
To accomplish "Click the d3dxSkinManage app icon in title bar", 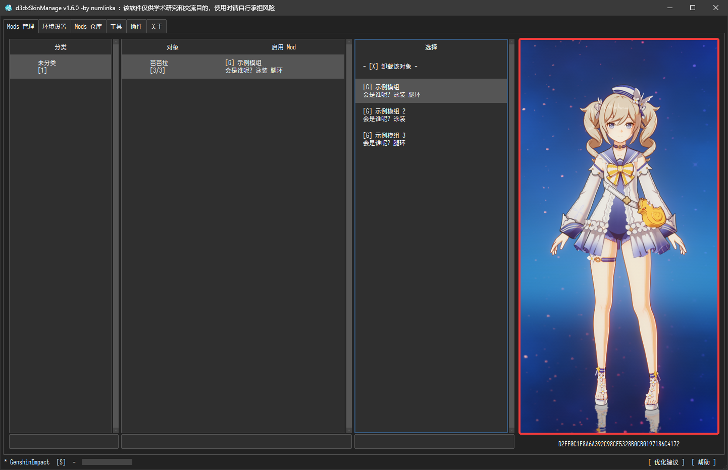I will tap(8, 8).
